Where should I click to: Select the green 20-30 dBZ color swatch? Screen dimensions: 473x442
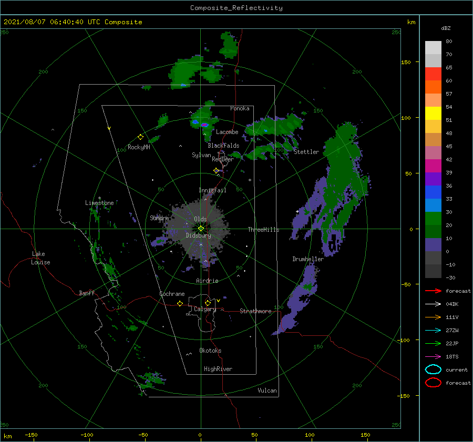tap(433, 219)
